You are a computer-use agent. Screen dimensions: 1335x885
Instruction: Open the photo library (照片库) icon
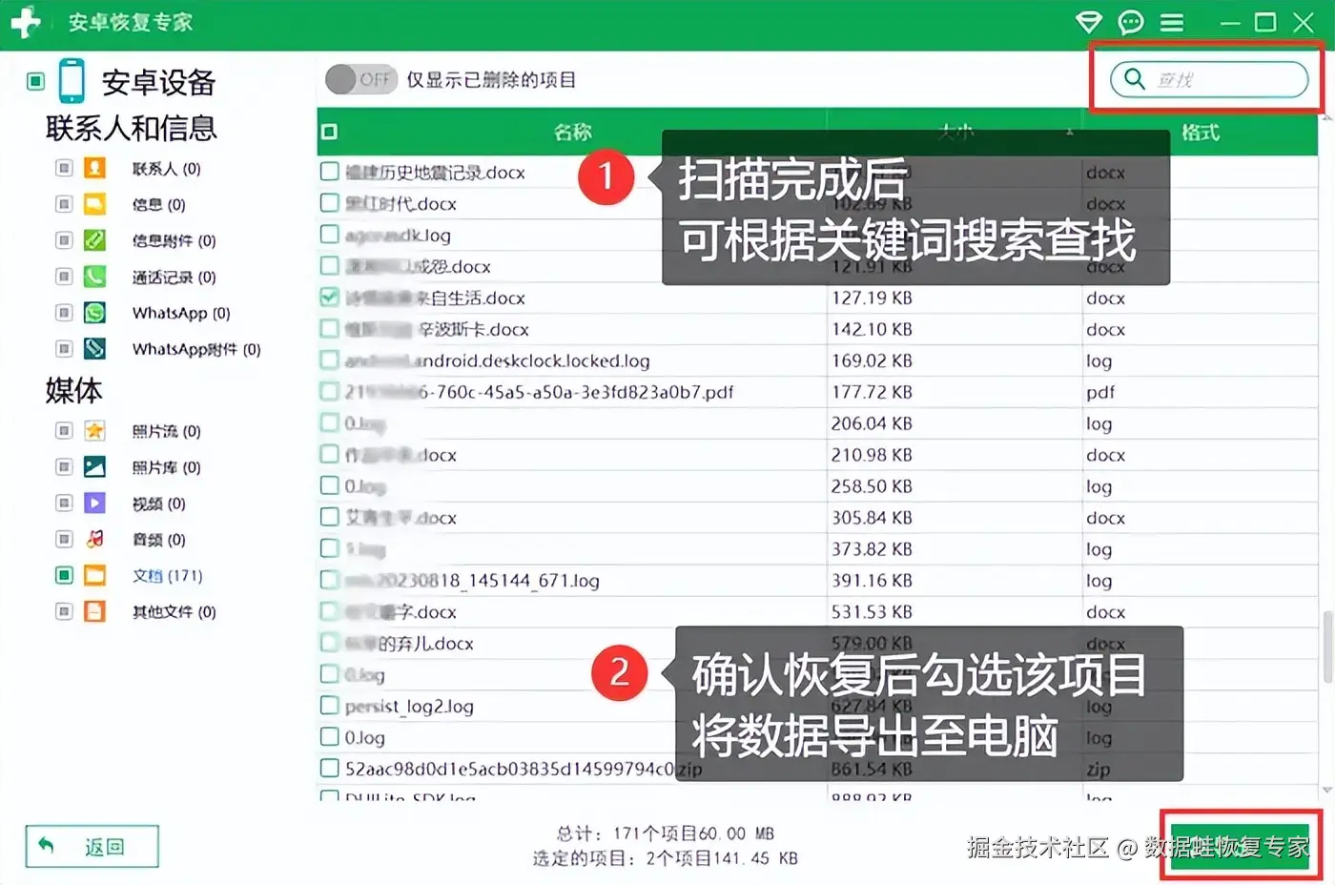coord(94,466)
